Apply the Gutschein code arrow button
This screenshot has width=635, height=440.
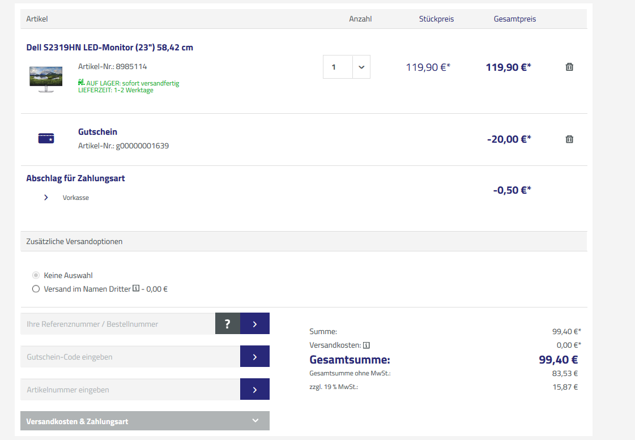pos(254,357)
